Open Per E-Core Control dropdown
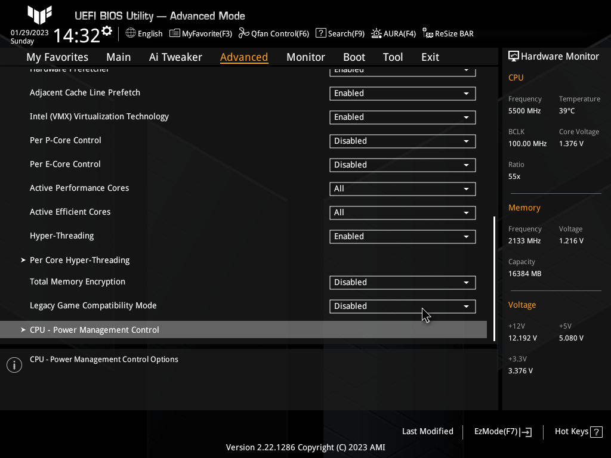The width and height of the screenshot is (611, 458). pos(403,165)
